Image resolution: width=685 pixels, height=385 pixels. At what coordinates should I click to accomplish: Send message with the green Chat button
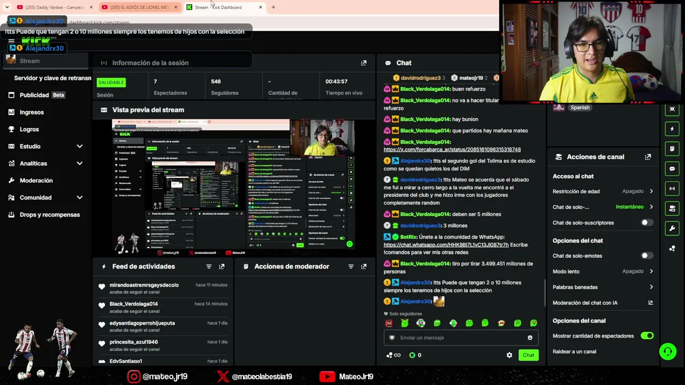[x=528, y=355]
